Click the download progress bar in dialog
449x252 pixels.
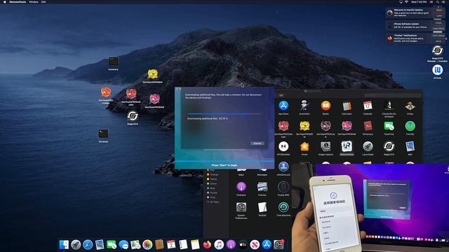pyautogui.click(x=224, y=113)
